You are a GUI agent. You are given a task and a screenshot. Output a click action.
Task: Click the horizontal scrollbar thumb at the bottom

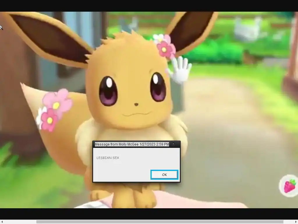160,222
